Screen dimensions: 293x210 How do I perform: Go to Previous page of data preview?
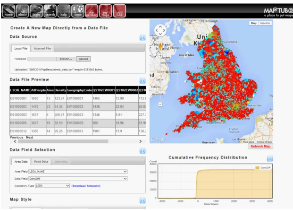pyautogui.click(x=17, y=137)
